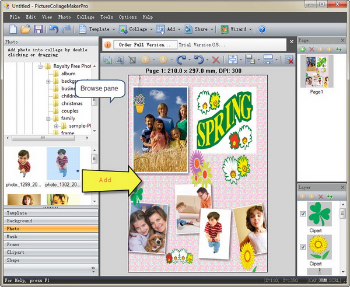
Task: Open the View menu
Action: coord(47,17)
